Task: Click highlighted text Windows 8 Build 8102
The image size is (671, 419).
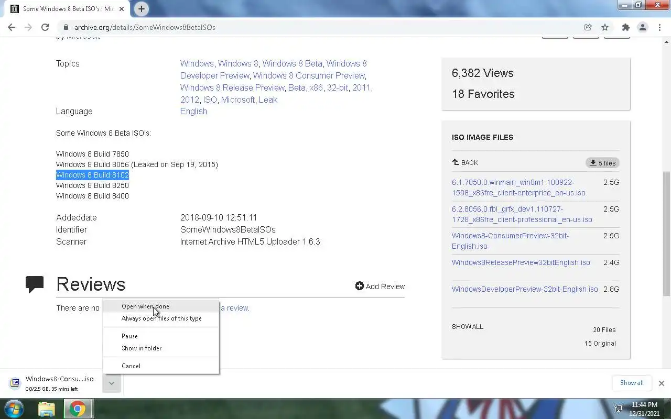Action: 92,175
